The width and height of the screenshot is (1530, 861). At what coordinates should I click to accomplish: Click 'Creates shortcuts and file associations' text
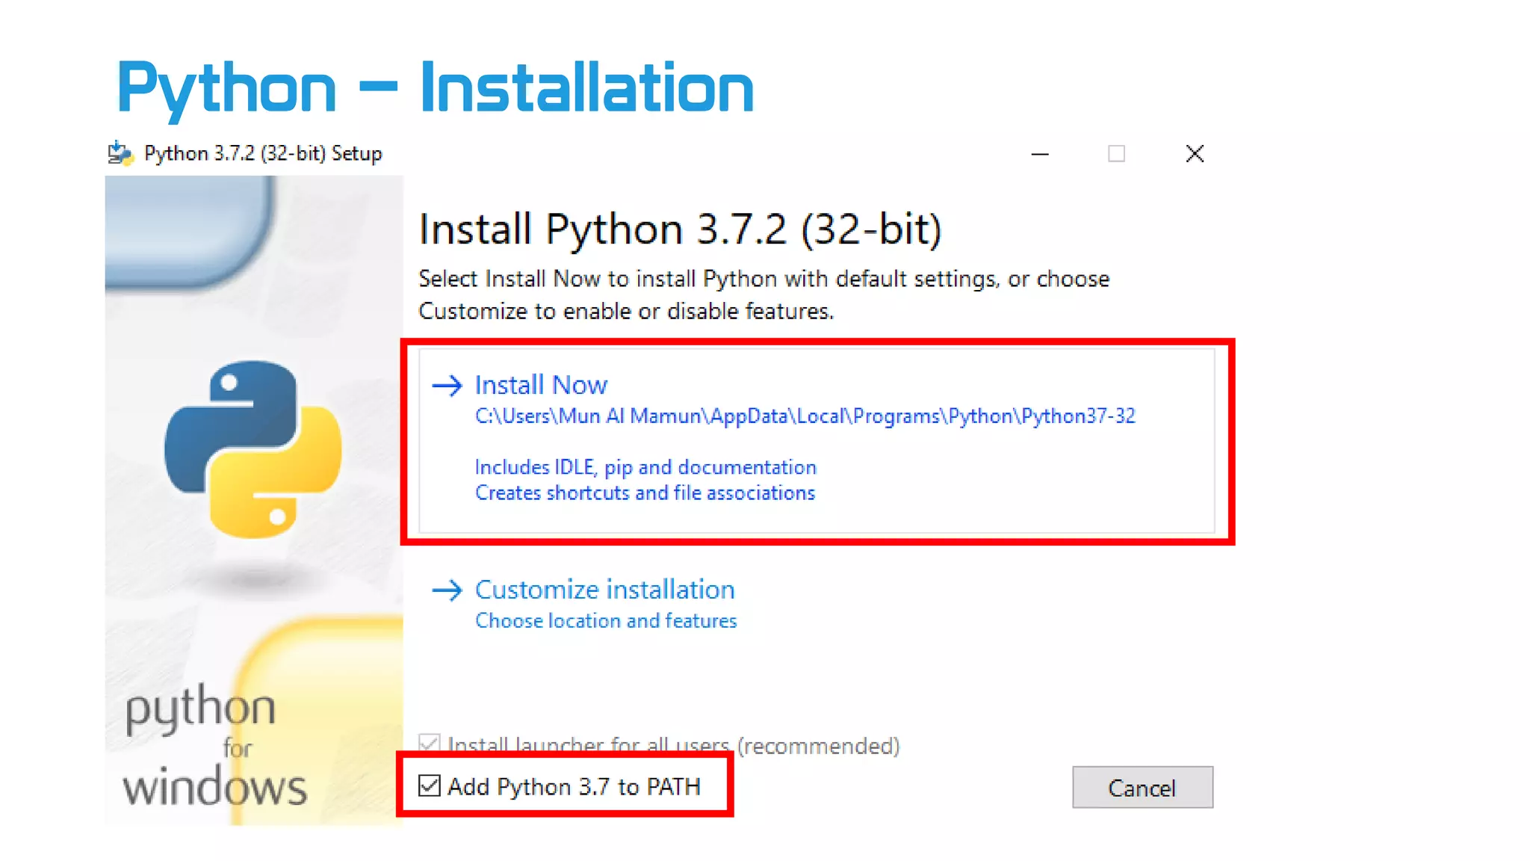(x=645, y=493)
